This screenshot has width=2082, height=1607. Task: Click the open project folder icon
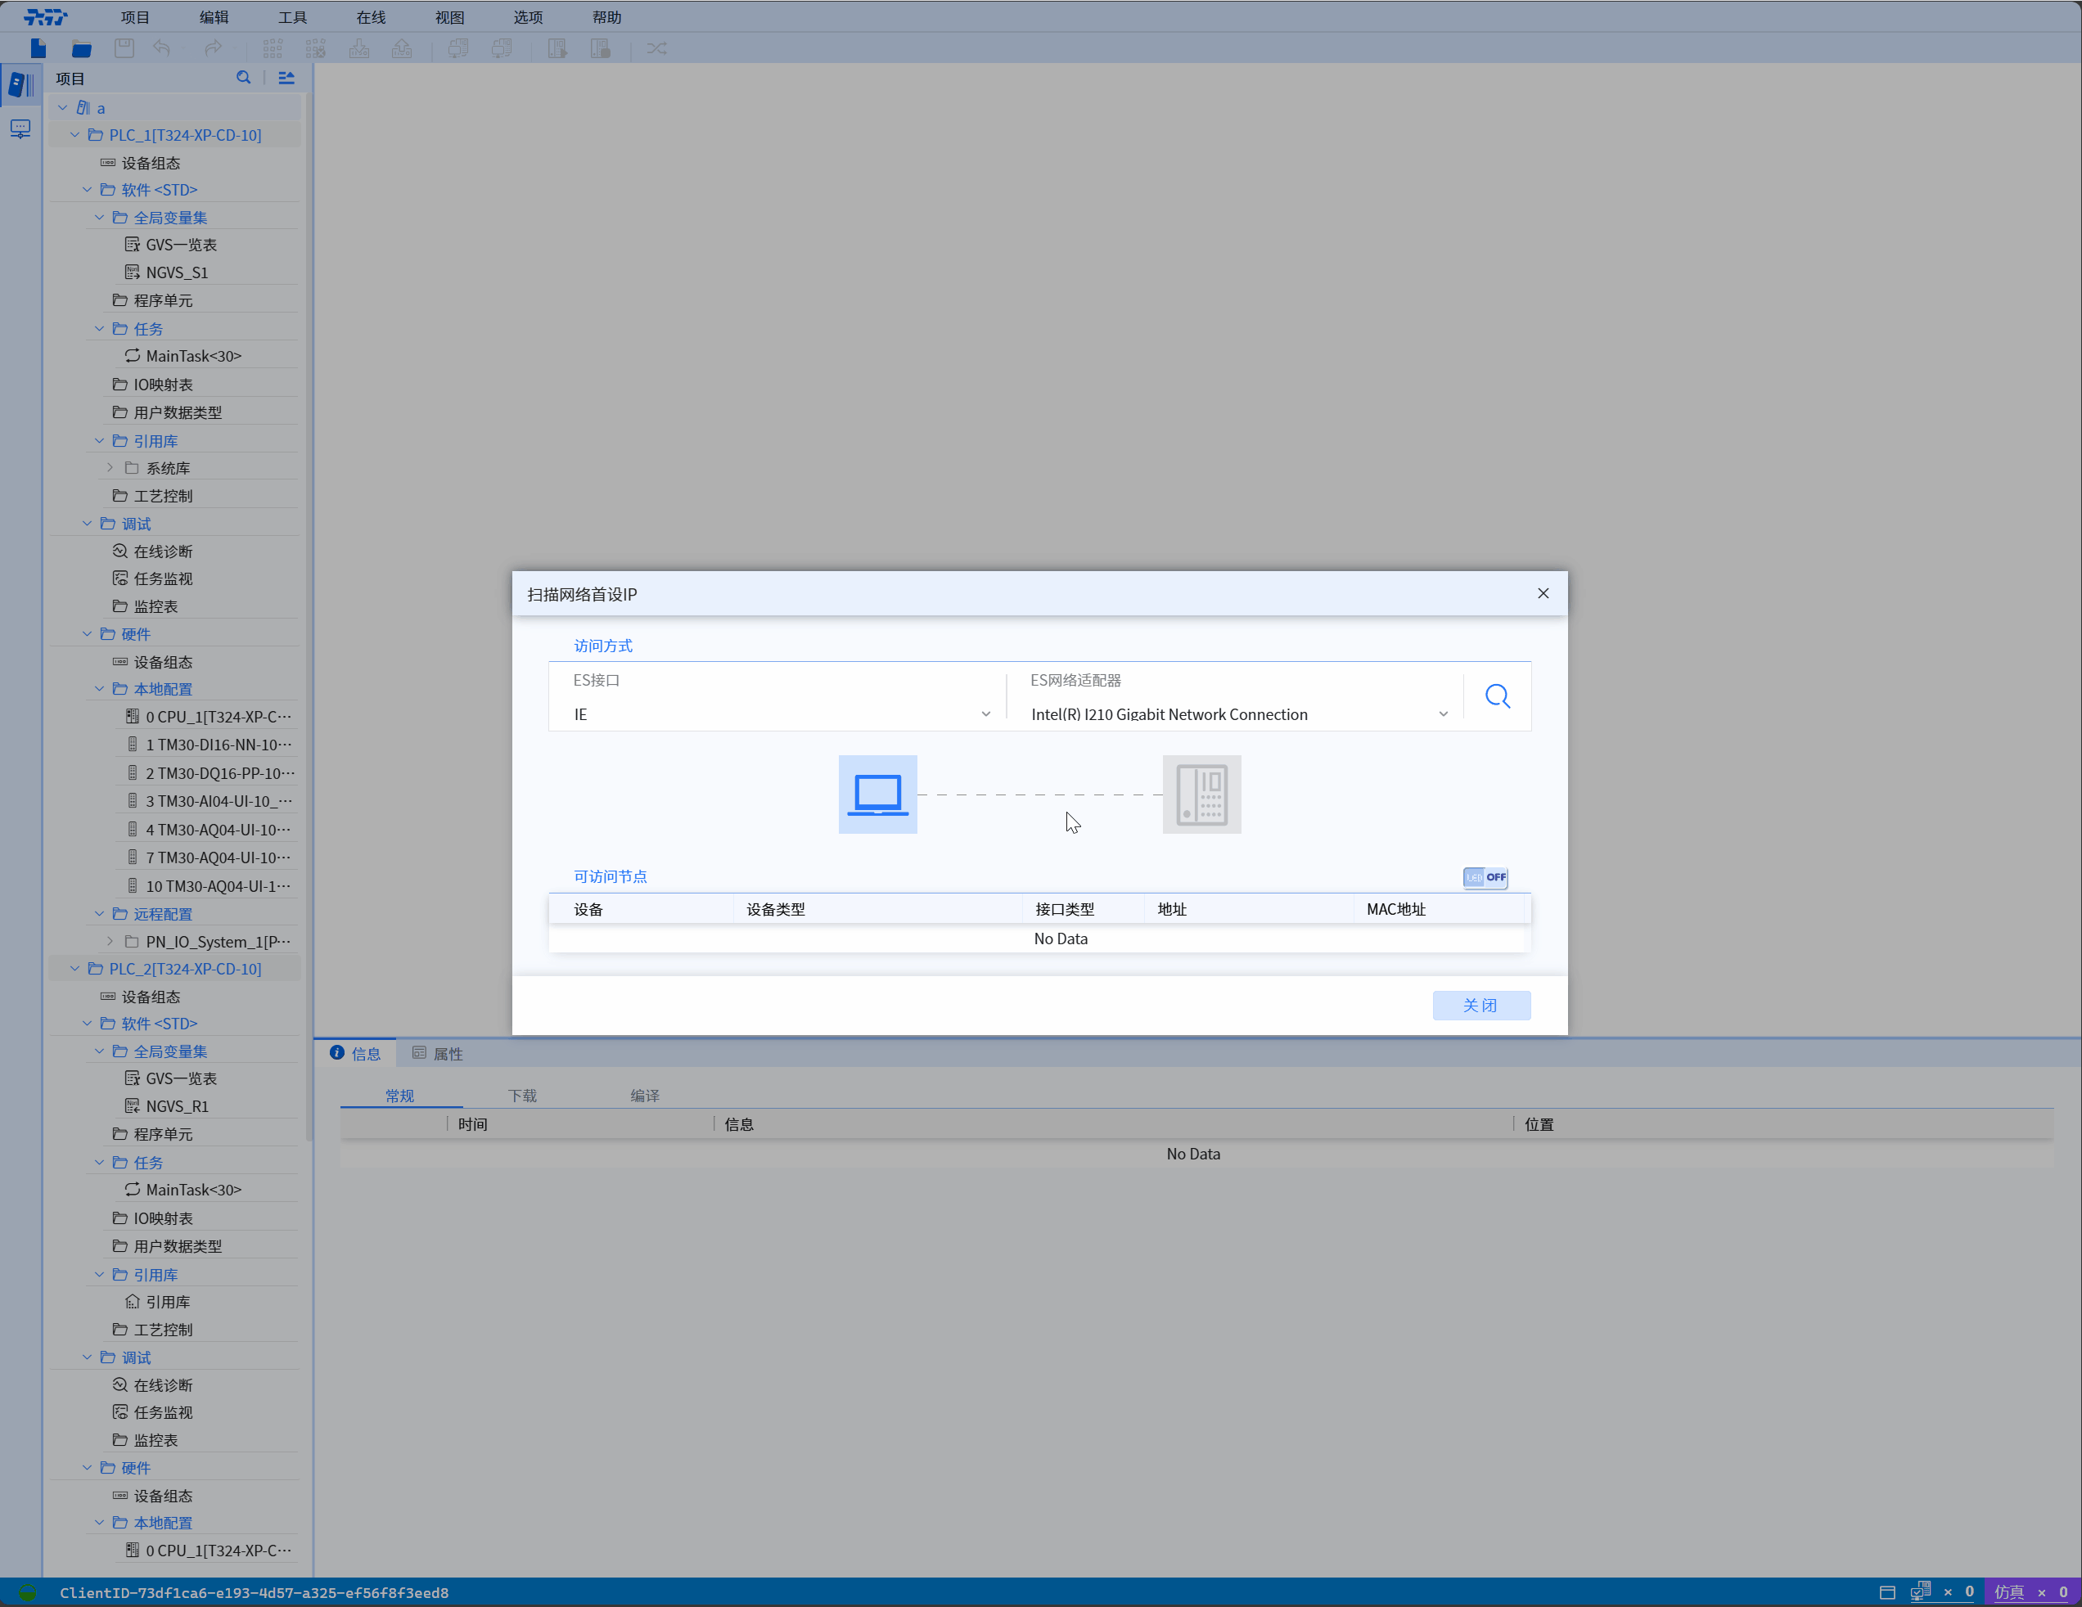click(82, 48)
